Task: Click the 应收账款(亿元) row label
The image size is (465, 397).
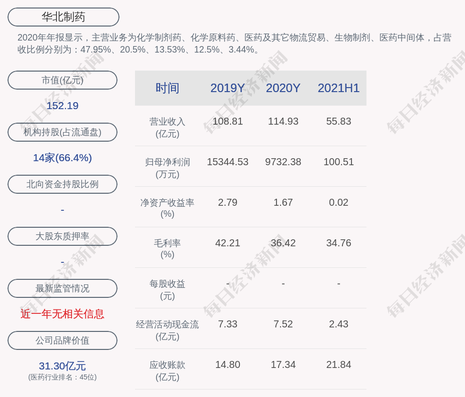Action: 167,371
